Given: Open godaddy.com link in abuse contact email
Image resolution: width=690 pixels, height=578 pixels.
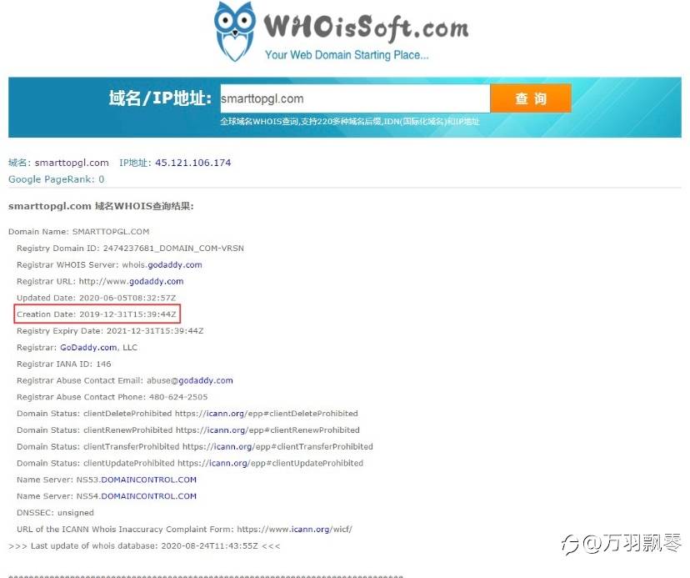Looking at the screenshot, I should [x=206, y=380].
